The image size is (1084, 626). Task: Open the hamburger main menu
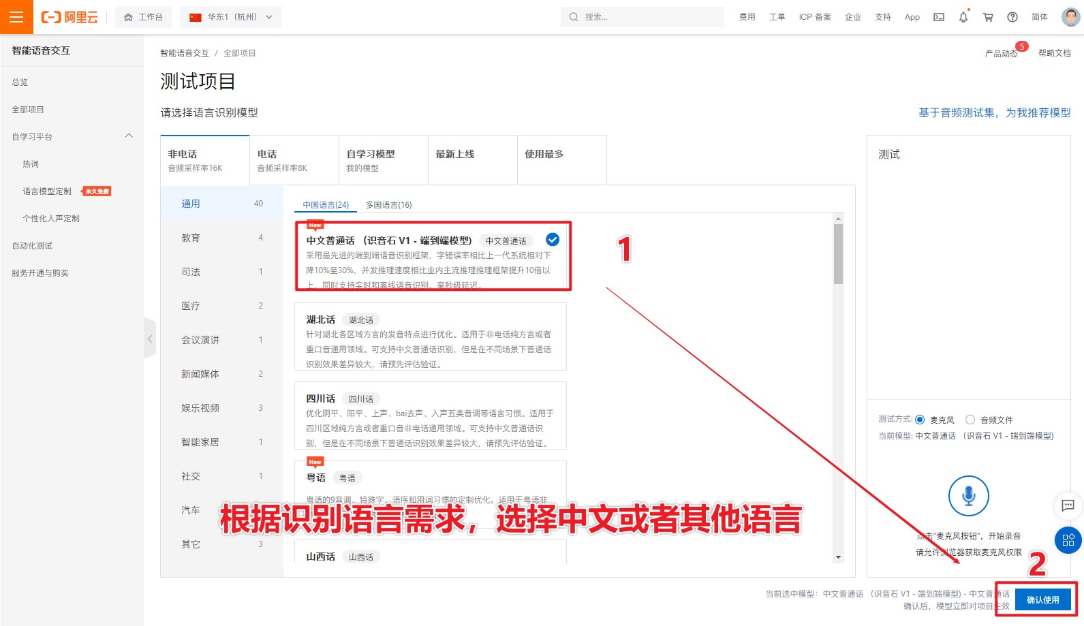pos(16,17)
